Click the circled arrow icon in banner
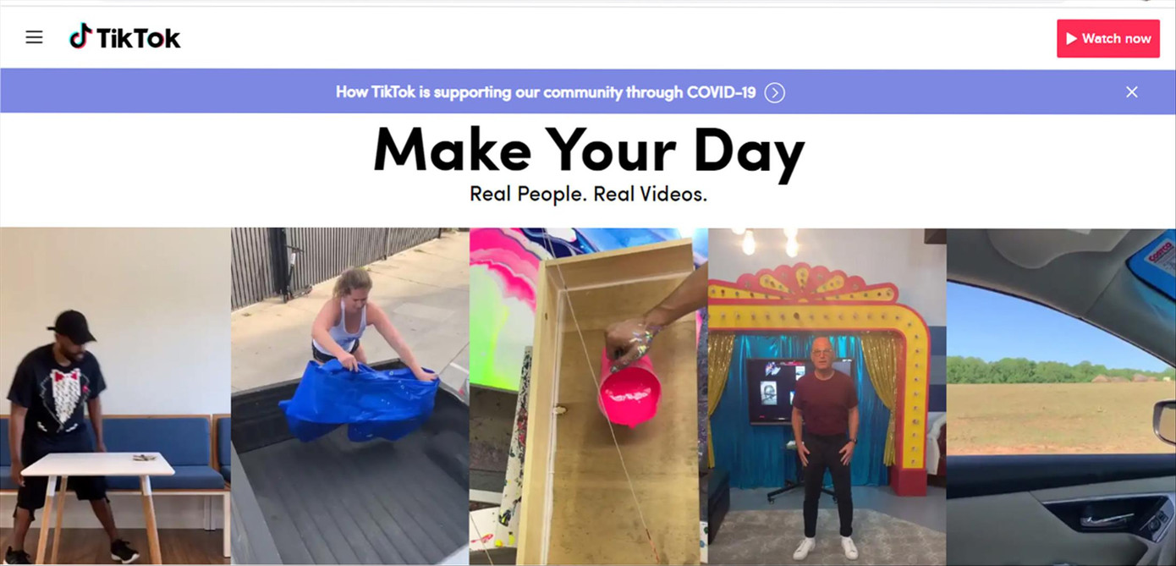Viewport: 1176px width, 566px height. point(774,93)
